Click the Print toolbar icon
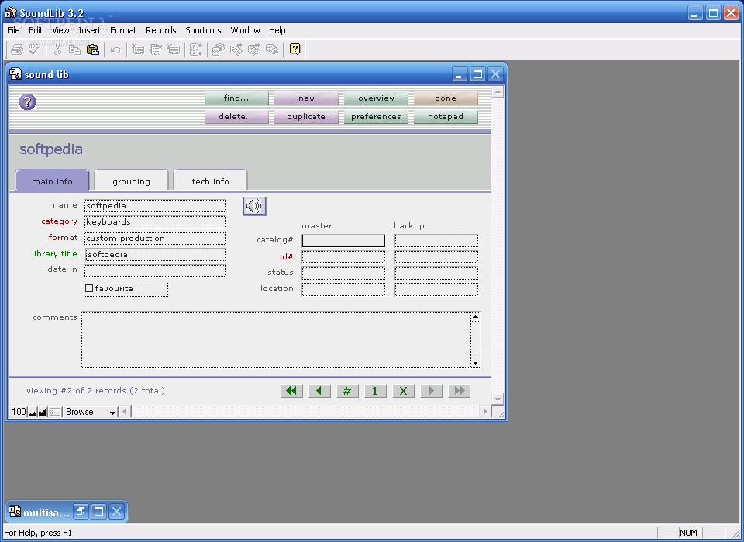 pos(17,50)
